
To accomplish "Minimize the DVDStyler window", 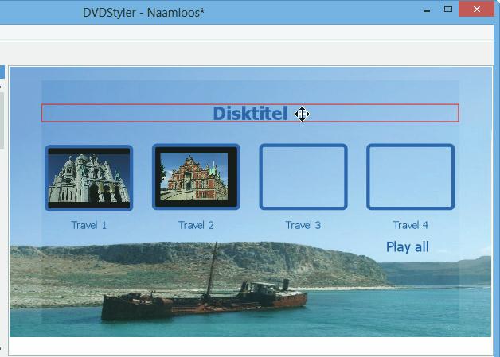I will coord(427,10).
